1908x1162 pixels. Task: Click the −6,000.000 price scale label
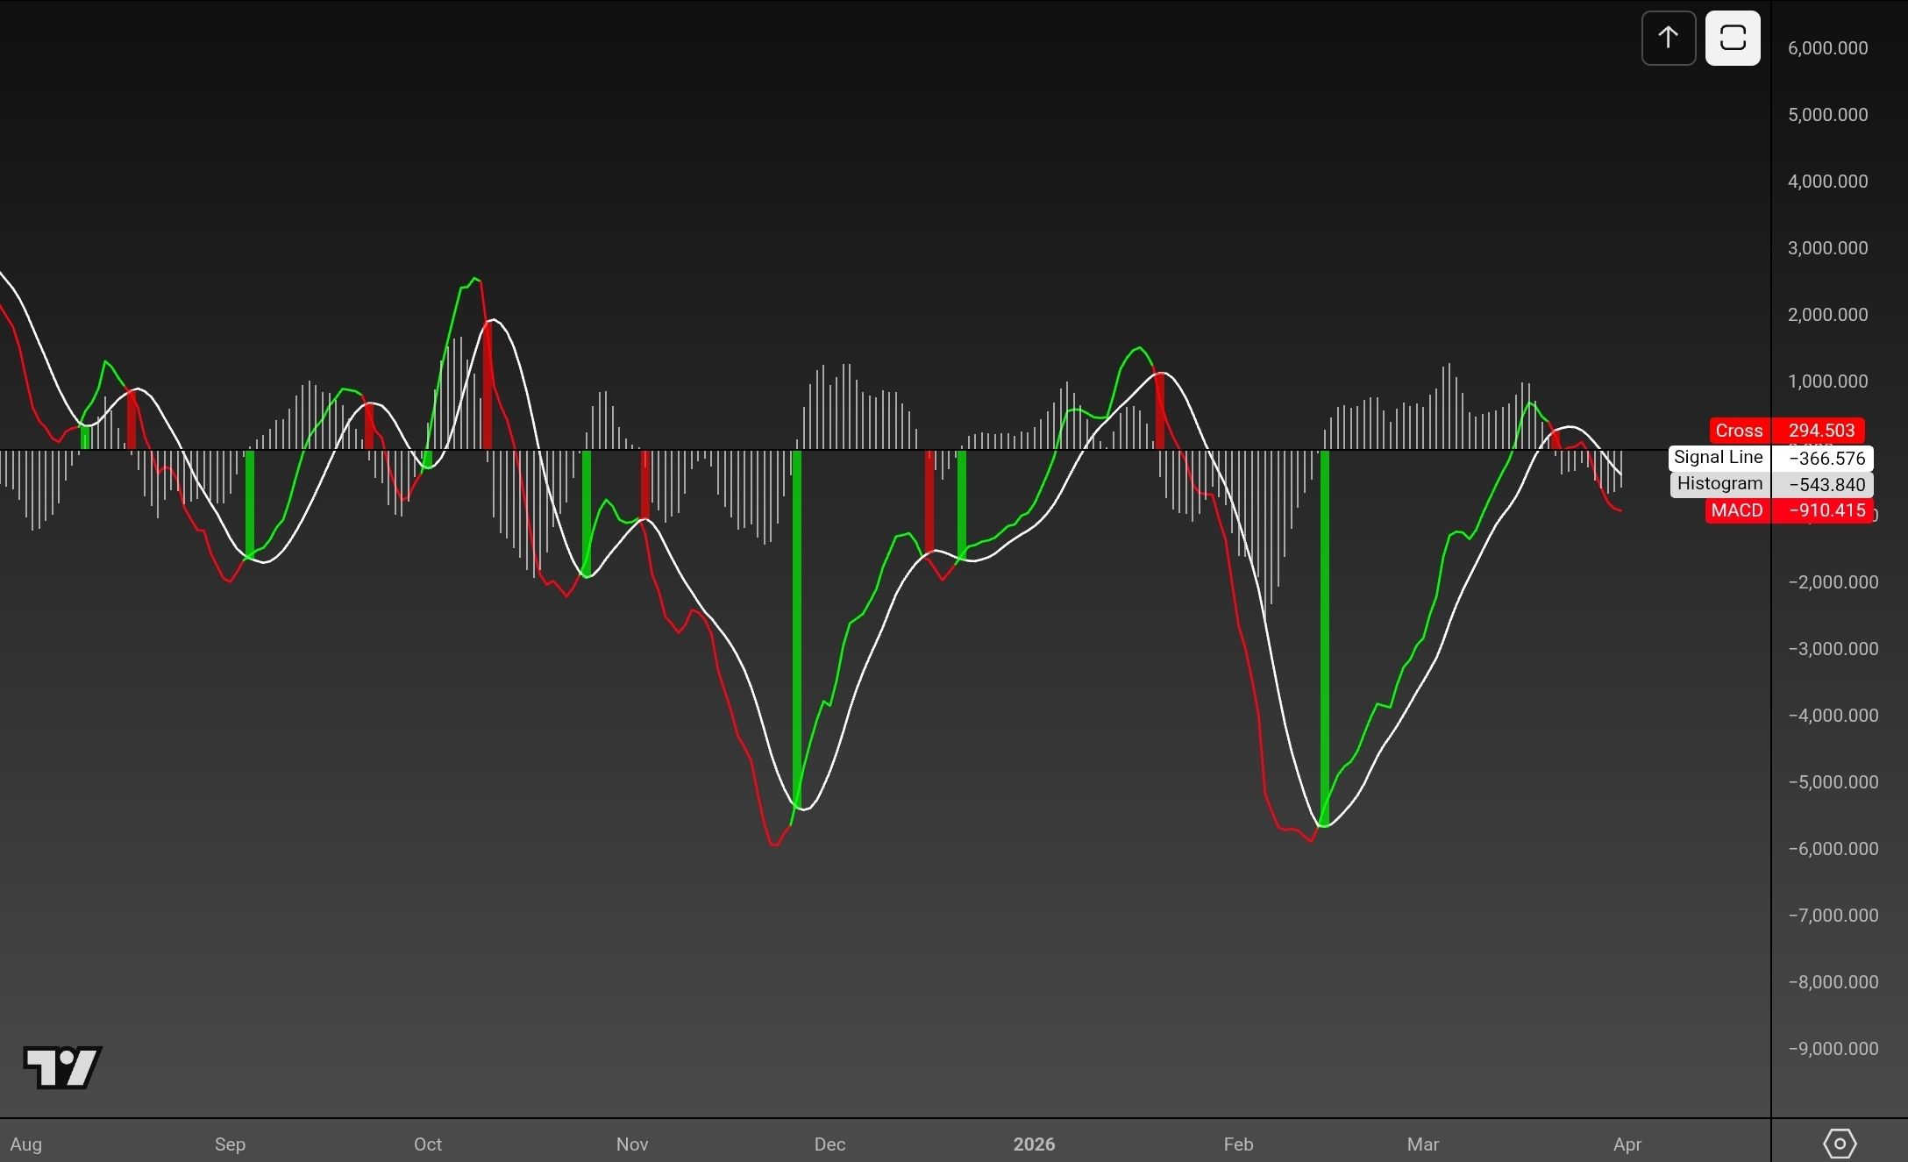(1833, 849)
